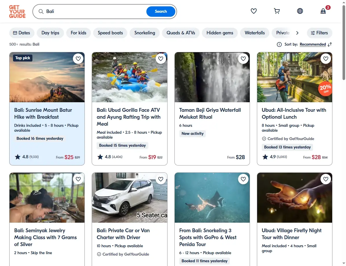Click 'Booked 13 times yesterday' label
346x266 pixels.
coord(287,147)
